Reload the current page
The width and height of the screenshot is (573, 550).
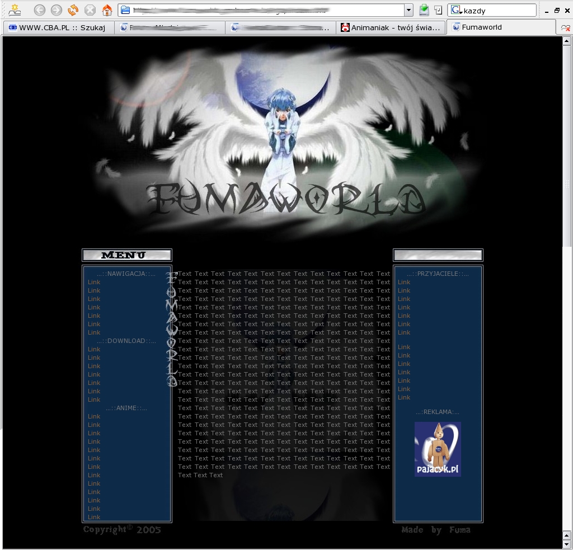pyautogui.click(x=73, y=10)
